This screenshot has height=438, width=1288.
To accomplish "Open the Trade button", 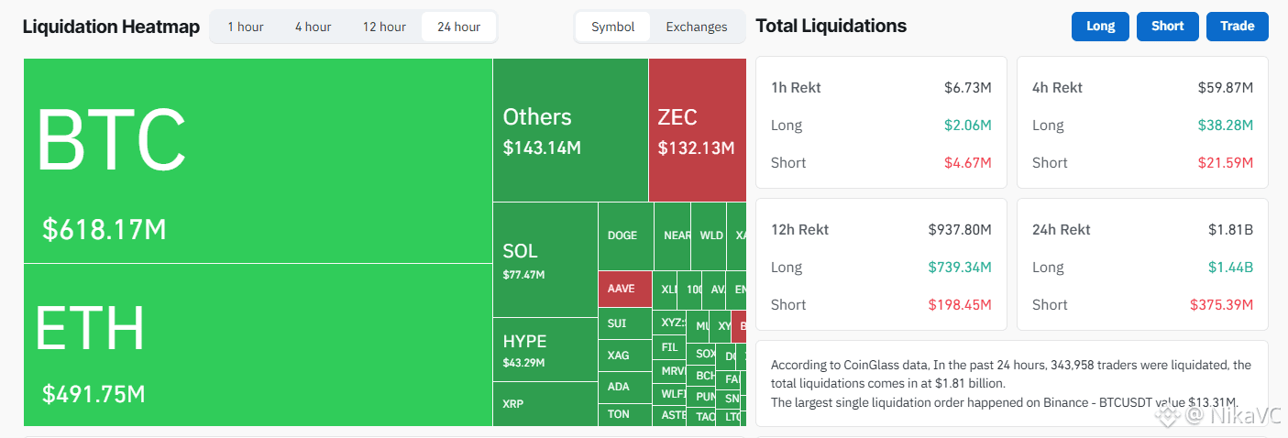I will 1238,26.
